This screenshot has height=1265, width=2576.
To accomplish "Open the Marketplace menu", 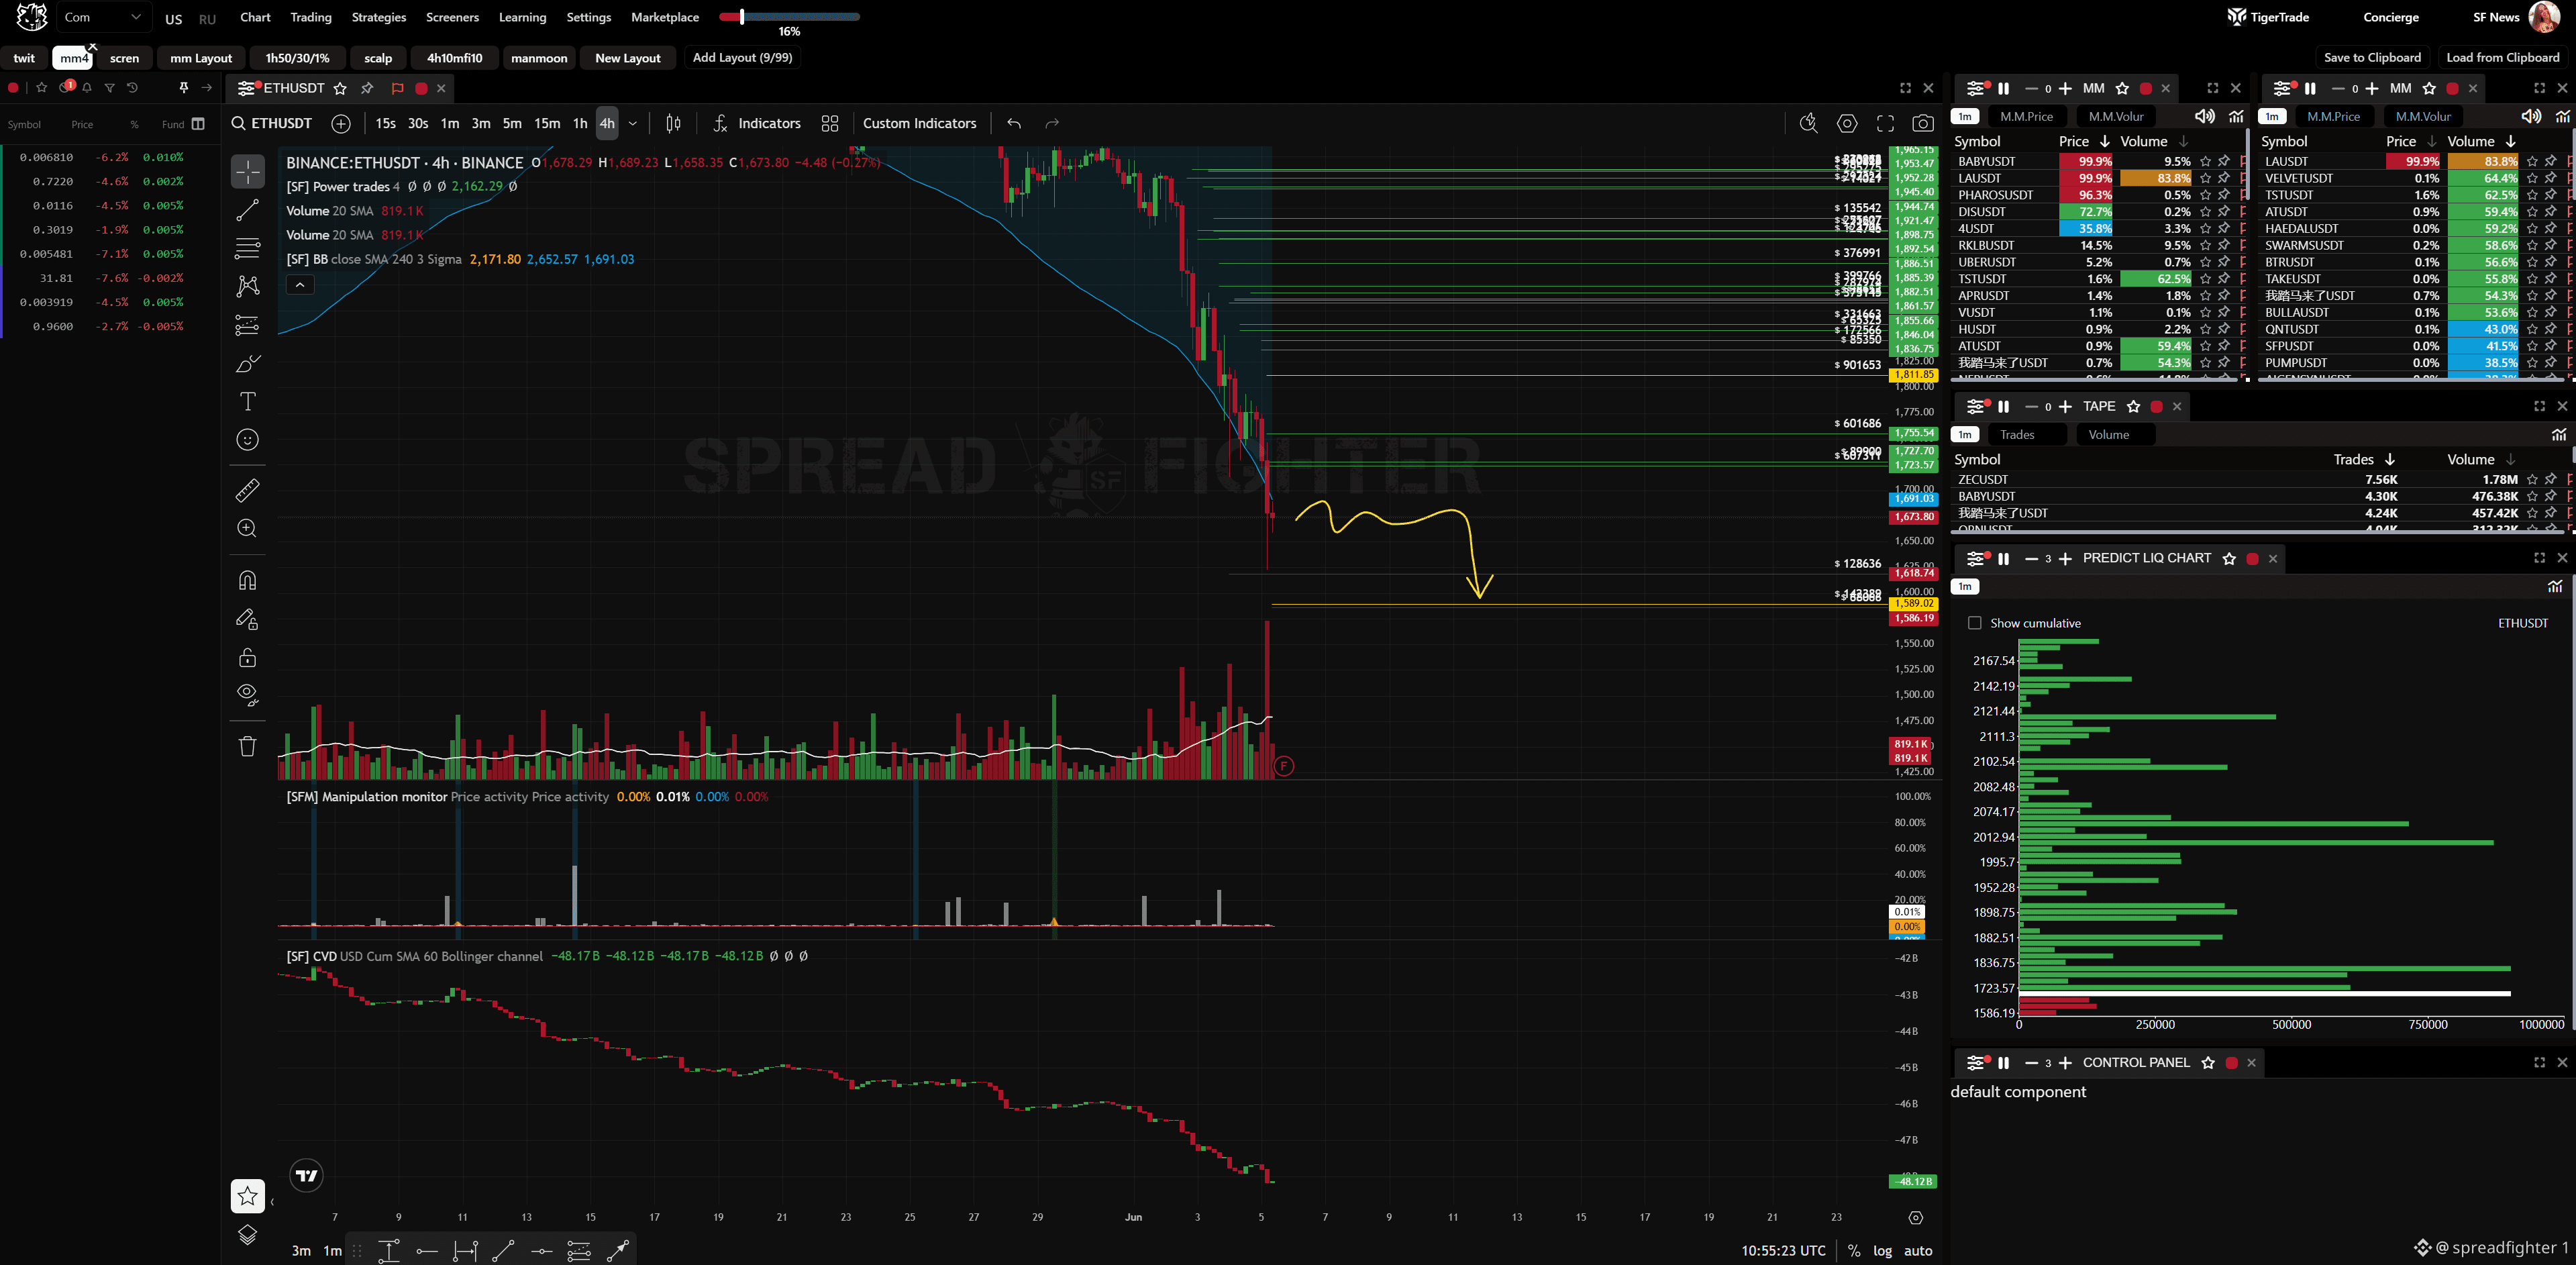I will click(x=665, y=17).
